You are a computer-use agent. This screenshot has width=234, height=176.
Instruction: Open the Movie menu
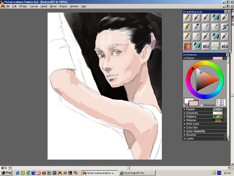tap(53, 6)
